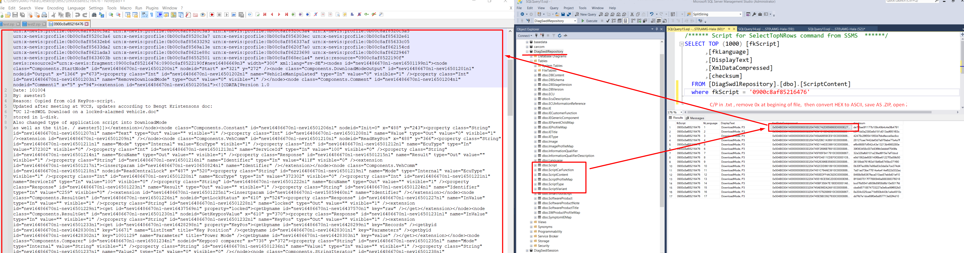
Task: Click the New Query button
Action: (x=585, y=14)
